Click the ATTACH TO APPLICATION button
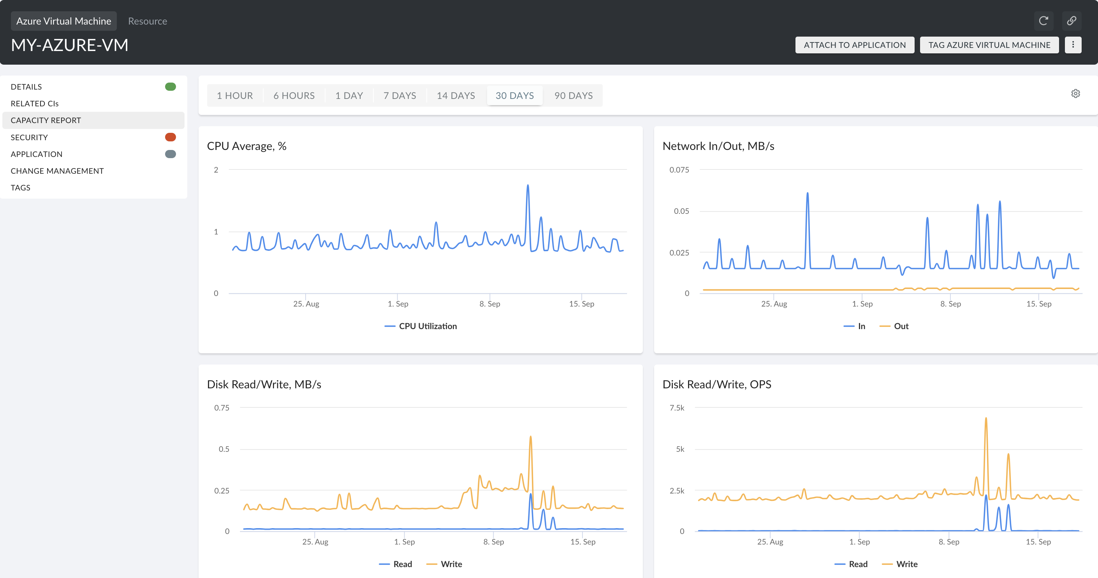The width and height of the screenshot is (1098, 578). point(855,45)
